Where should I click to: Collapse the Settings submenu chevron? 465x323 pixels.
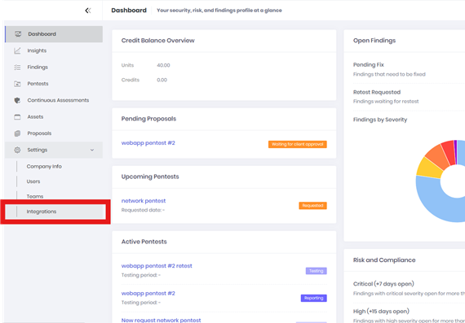(92, 150)
